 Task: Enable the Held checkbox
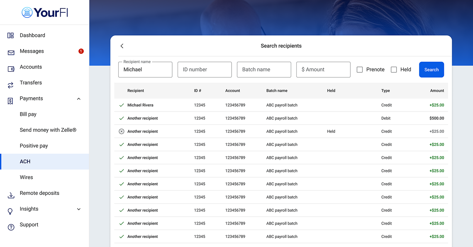coord(394,70)
